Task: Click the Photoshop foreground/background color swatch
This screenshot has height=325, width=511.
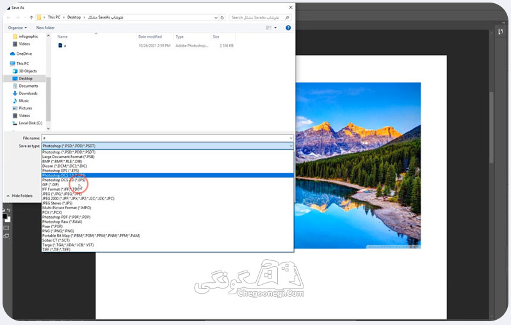Action: point(6,218)
